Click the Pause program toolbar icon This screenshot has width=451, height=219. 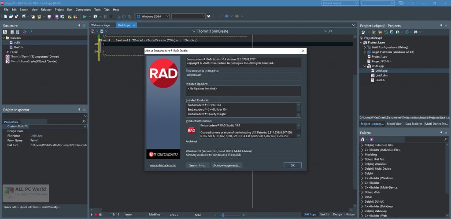(105, 16)
